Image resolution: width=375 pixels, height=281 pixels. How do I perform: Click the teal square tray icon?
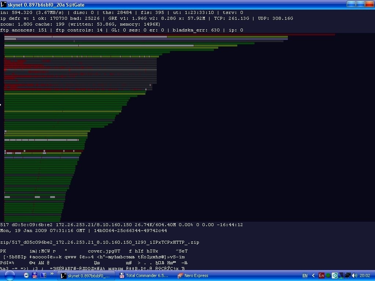pyautogui.click(x=334, y=276)
